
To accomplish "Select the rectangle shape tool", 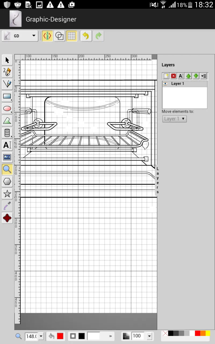I will pyautogui.click(x=7, y=96).
